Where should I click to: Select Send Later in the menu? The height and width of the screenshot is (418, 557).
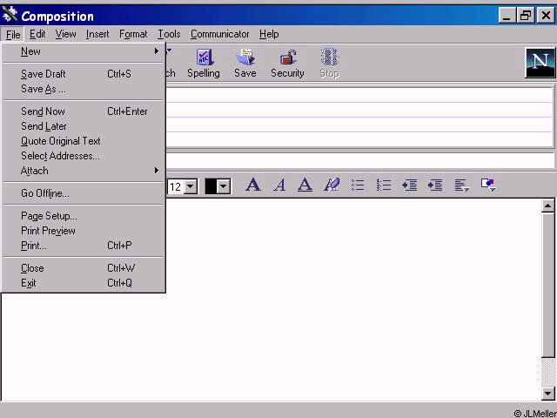tap(84, 126)
